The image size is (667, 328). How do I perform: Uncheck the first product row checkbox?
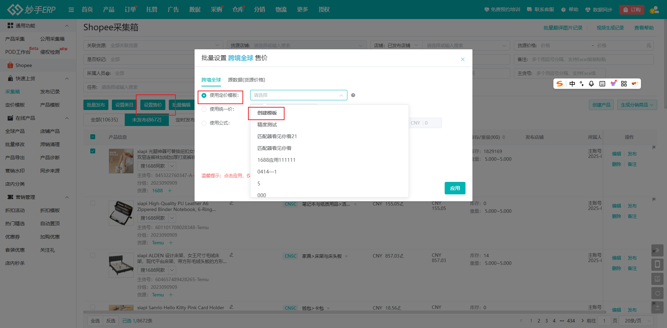tap(93, 151)
